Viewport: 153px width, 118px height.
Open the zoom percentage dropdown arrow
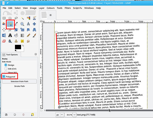tap(74, 115)
